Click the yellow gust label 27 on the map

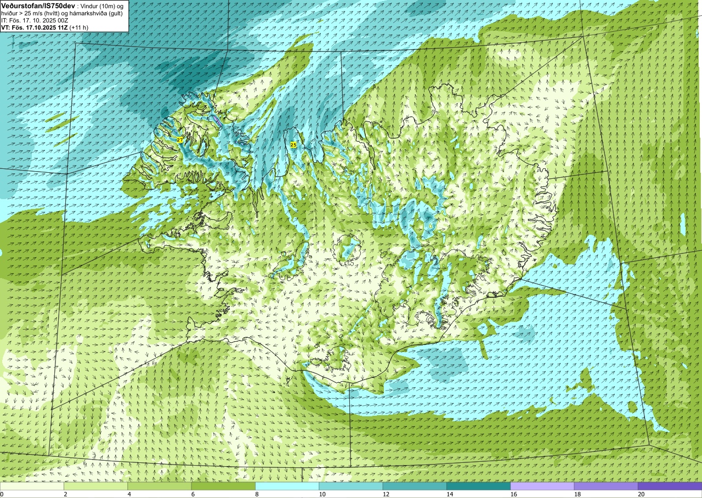[x=180, y=140]
